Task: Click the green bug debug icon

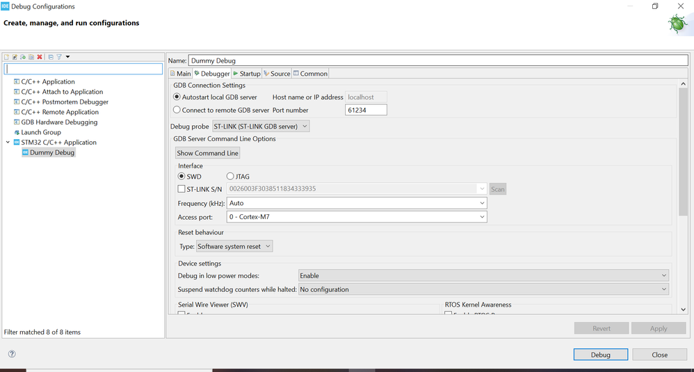Action: [677, 24]
